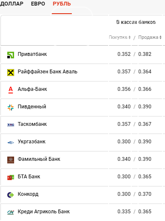Click the Райффайзен Банк Аваль yellow logo
Image resolution: width=165 pixels, height=221 pixels.
(11, 73)
